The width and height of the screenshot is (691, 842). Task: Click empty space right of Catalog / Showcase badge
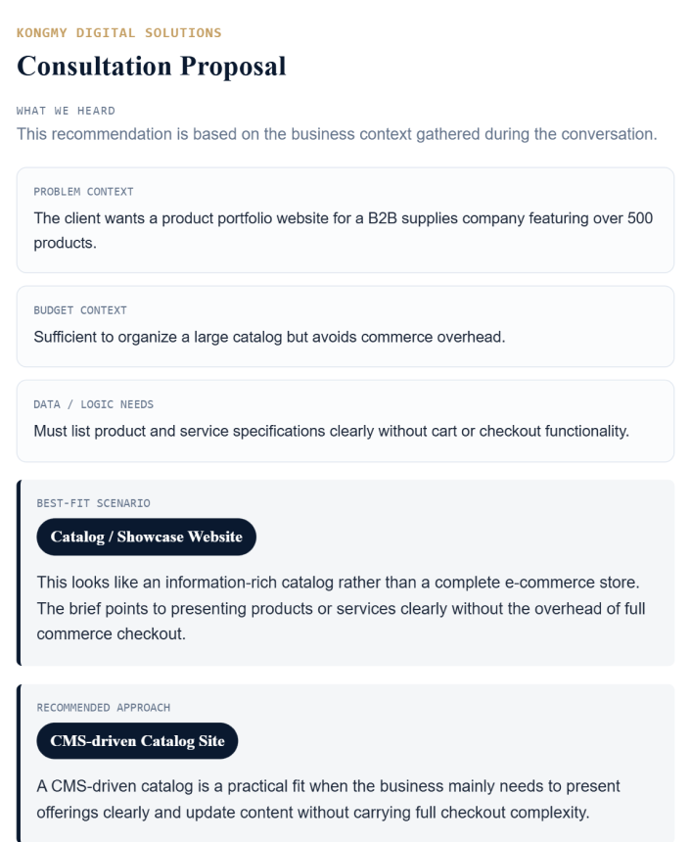coord(460,537)
